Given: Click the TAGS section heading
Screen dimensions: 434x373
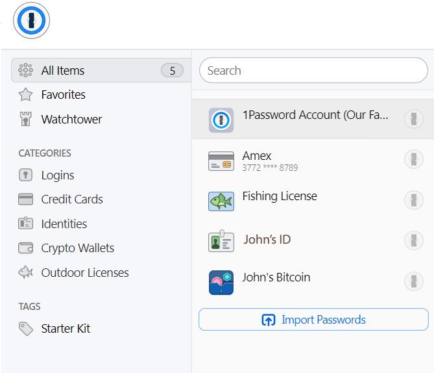Looking at the screenshot, I should tap(29, 307).
